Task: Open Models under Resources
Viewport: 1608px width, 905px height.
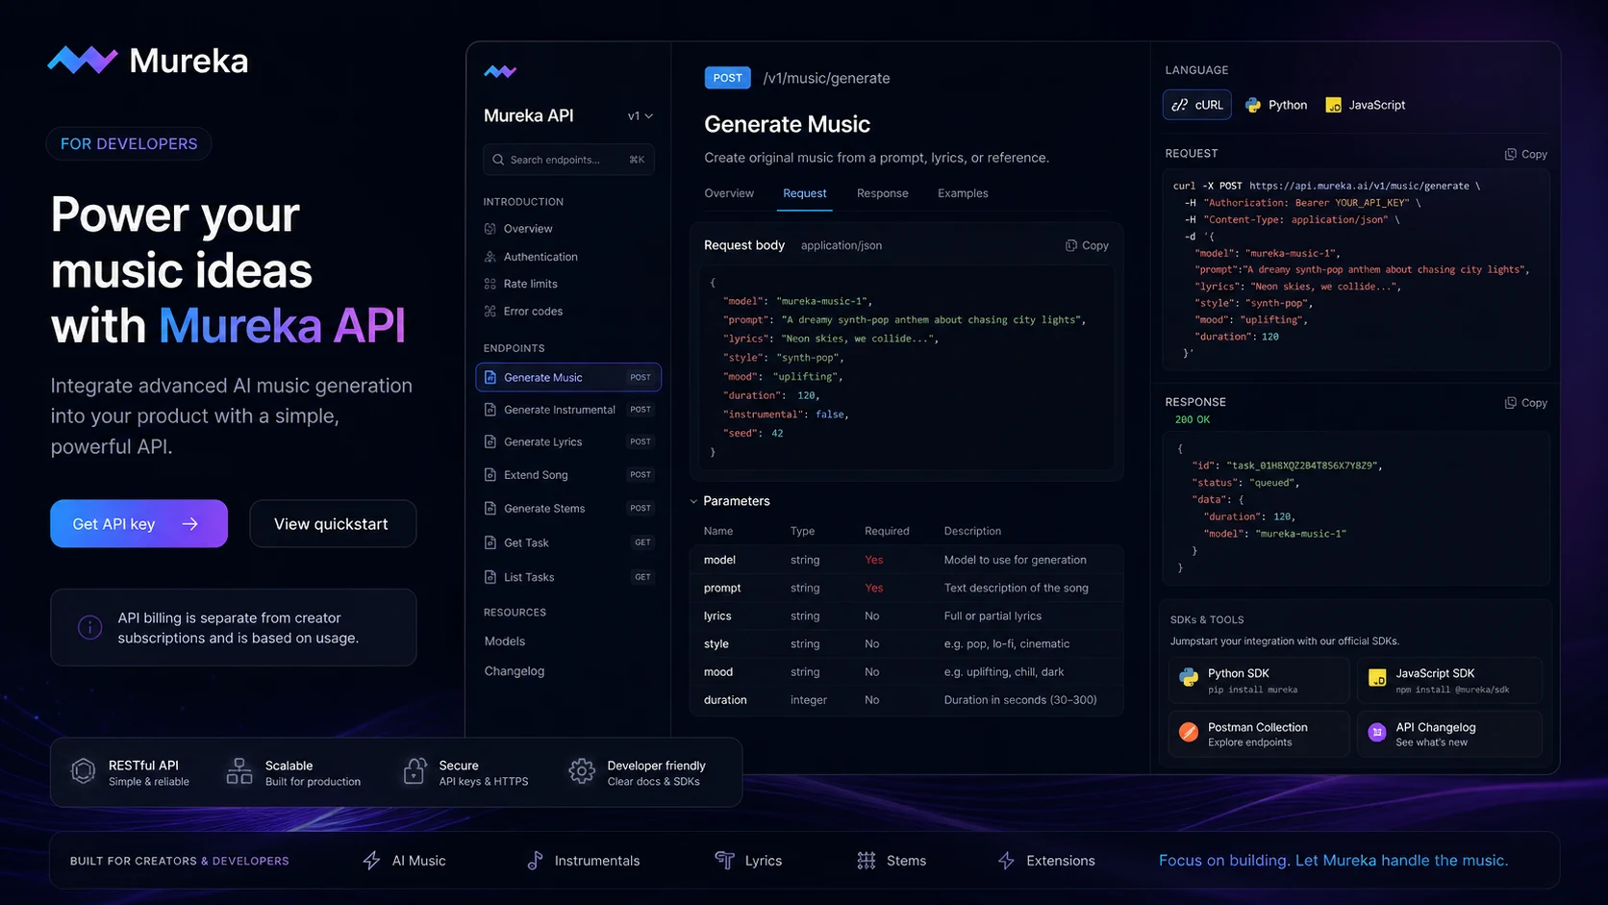Action: click(505, 641)
